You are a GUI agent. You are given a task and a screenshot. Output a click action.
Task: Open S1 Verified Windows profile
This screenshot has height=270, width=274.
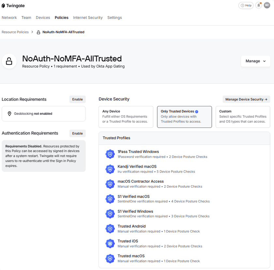pos(184,214)
